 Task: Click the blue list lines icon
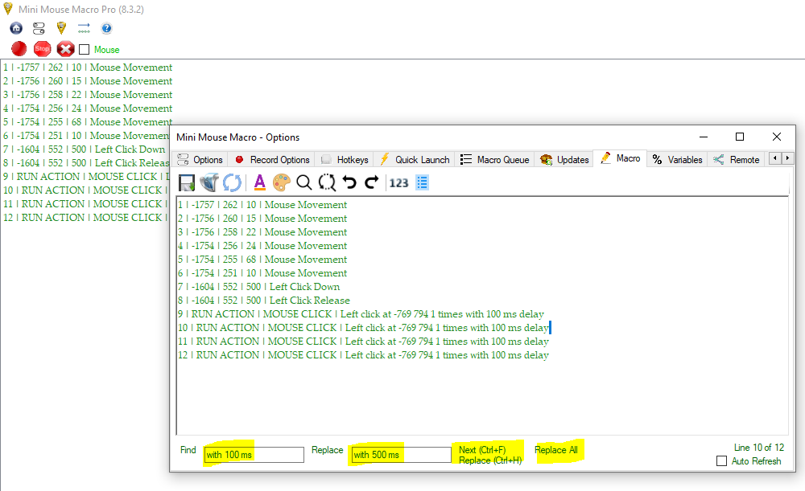pyautogui.click(x=422, y=182)
